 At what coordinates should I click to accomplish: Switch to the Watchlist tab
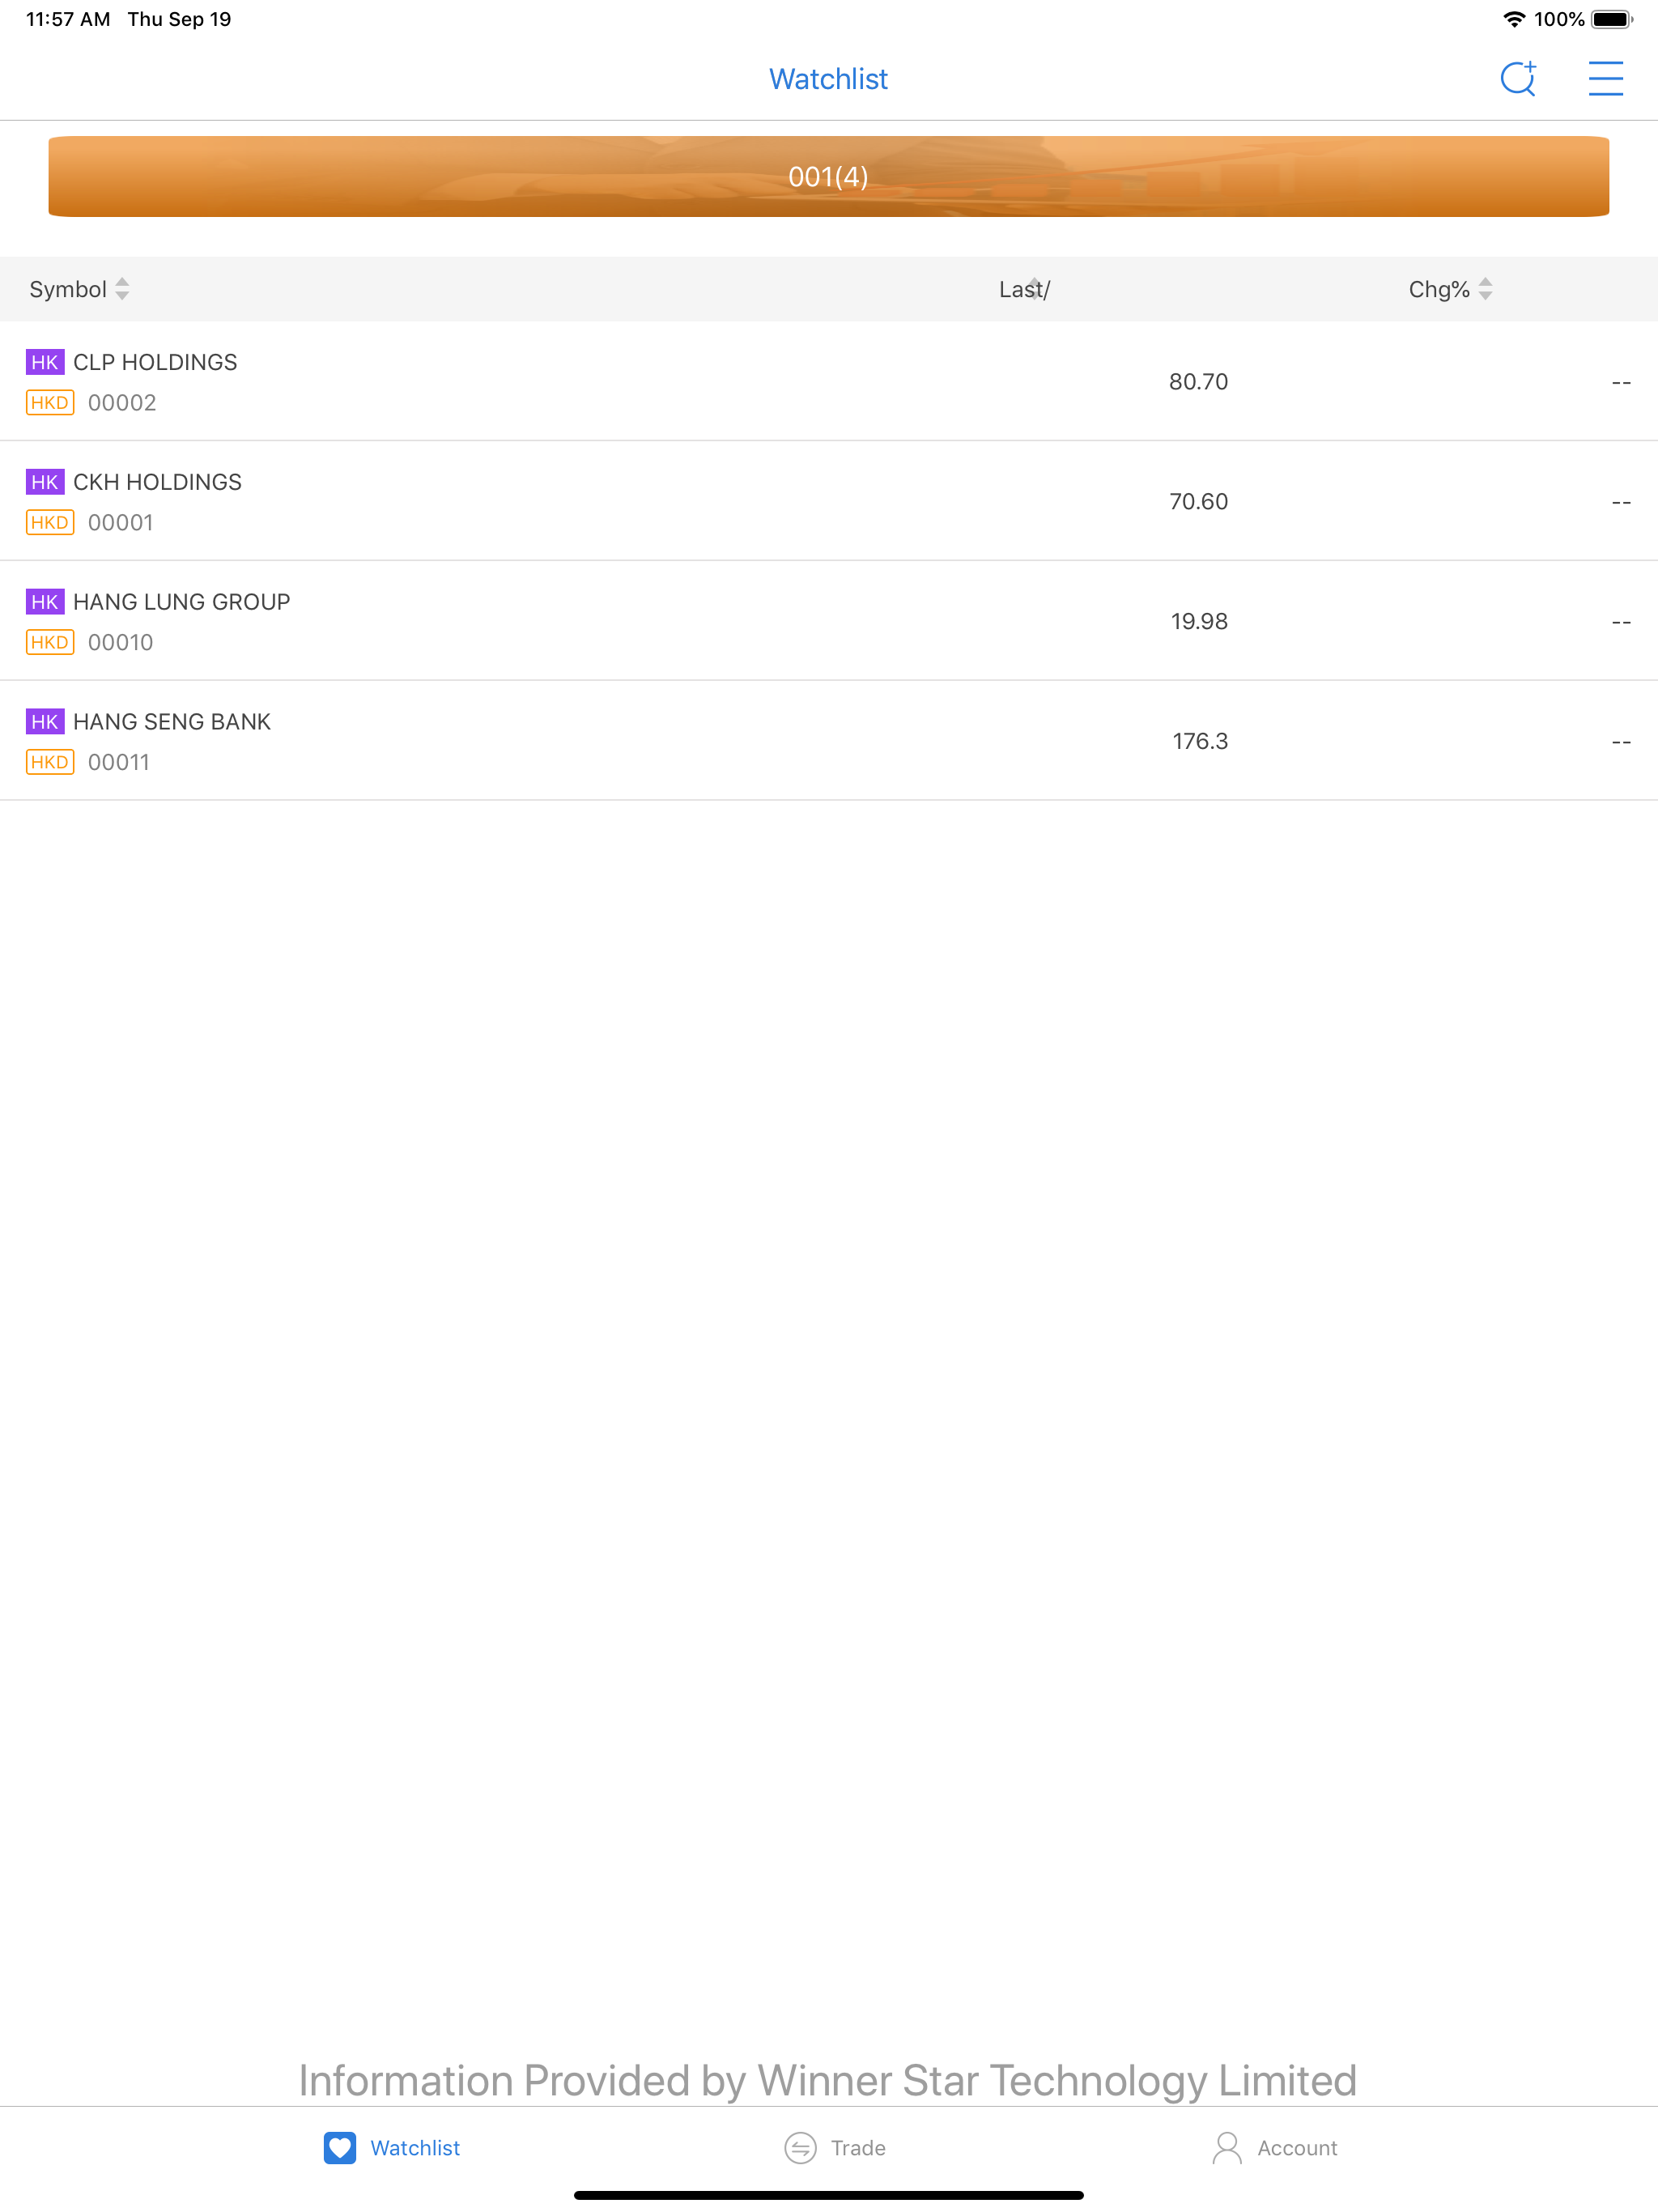pos(391,2148)
